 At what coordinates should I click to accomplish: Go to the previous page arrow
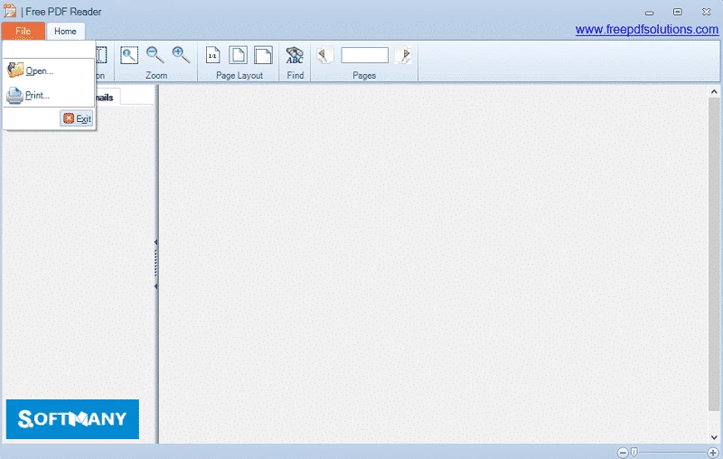pos(324,55)
